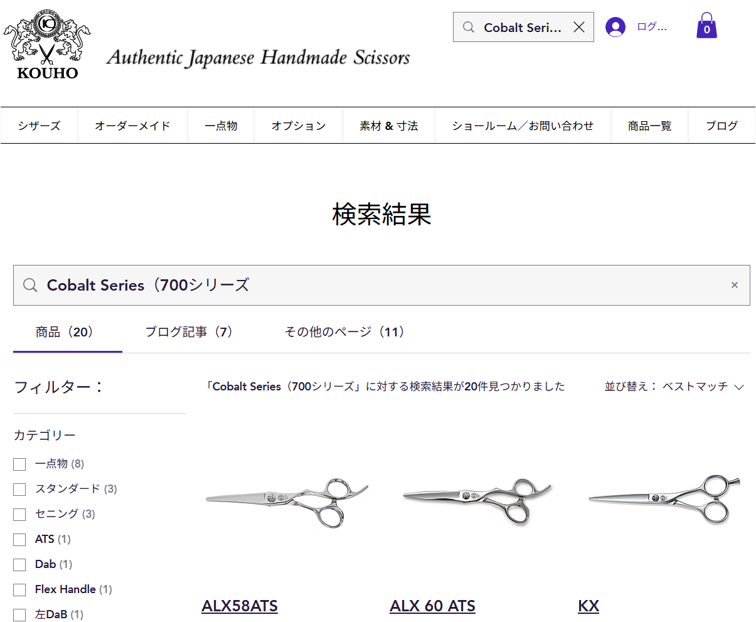
Task: Open the ブログ menu
Action: pyautogui.click(x=722, y=126)
